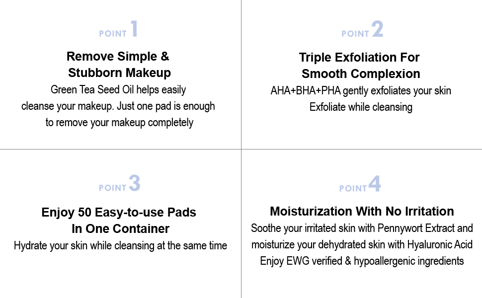Click the "In One Container" heading line
Viewport: 482px width, 298px height.
pyautogui.click(x=120, y=229)
